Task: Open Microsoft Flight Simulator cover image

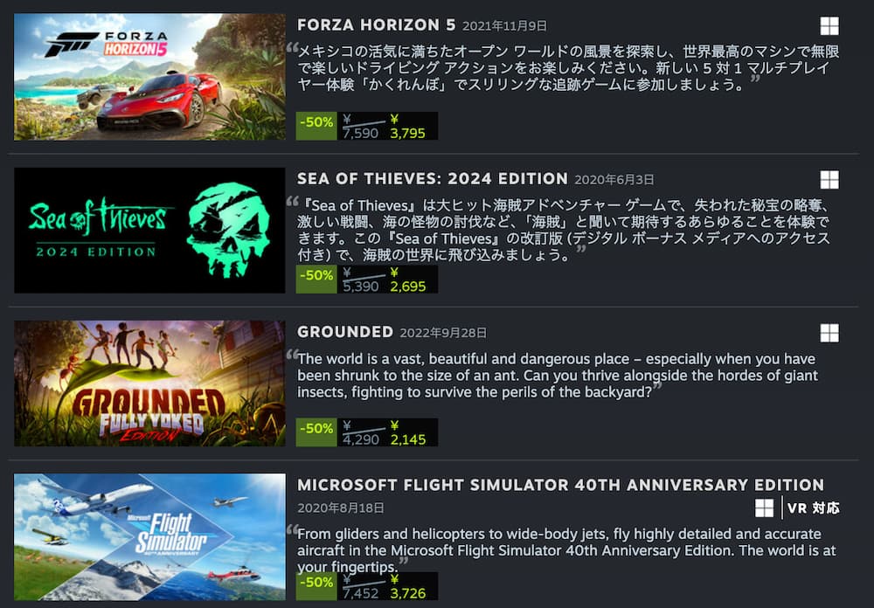Action: click(149, 536)
